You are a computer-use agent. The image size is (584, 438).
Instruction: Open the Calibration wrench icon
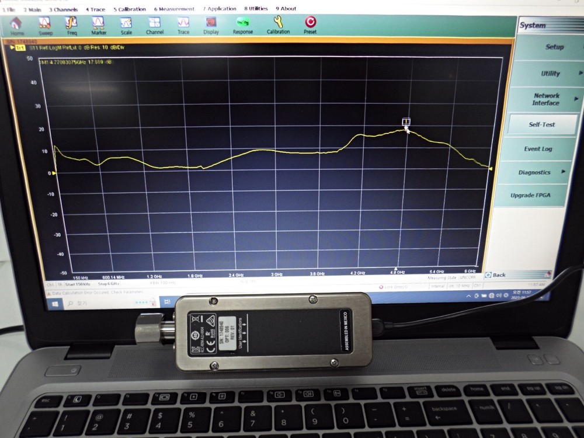[278, 26]
